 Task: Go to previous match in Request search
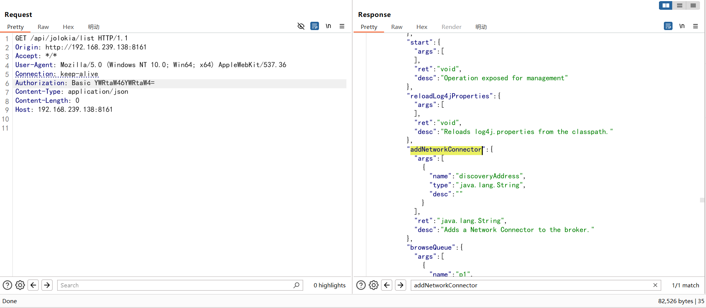pos(33,285)
